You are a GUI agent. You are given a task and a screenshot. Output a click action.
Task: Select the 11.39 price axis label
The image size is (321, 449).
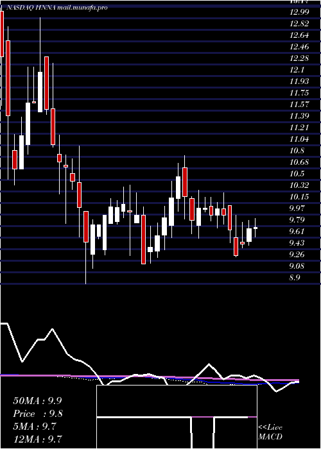click(299, 116)
